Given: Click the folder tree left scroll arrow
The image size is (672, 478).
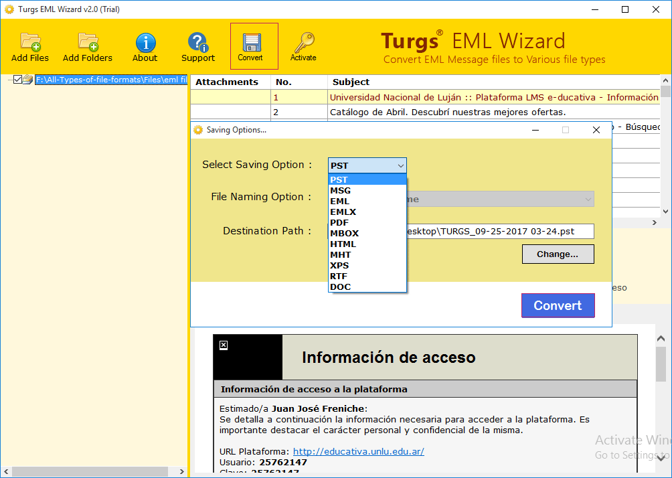Looking at the screenshot, I should [x=6, y=471].
